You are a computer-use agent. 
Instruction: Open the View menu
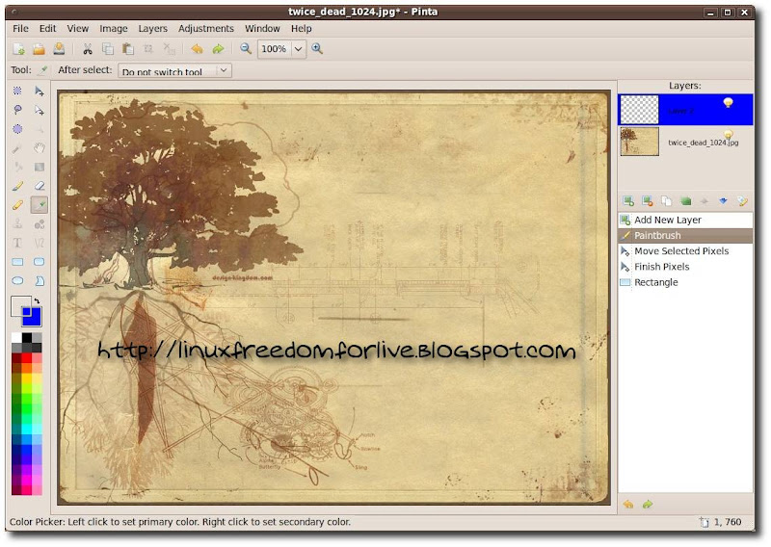(78, 29)
